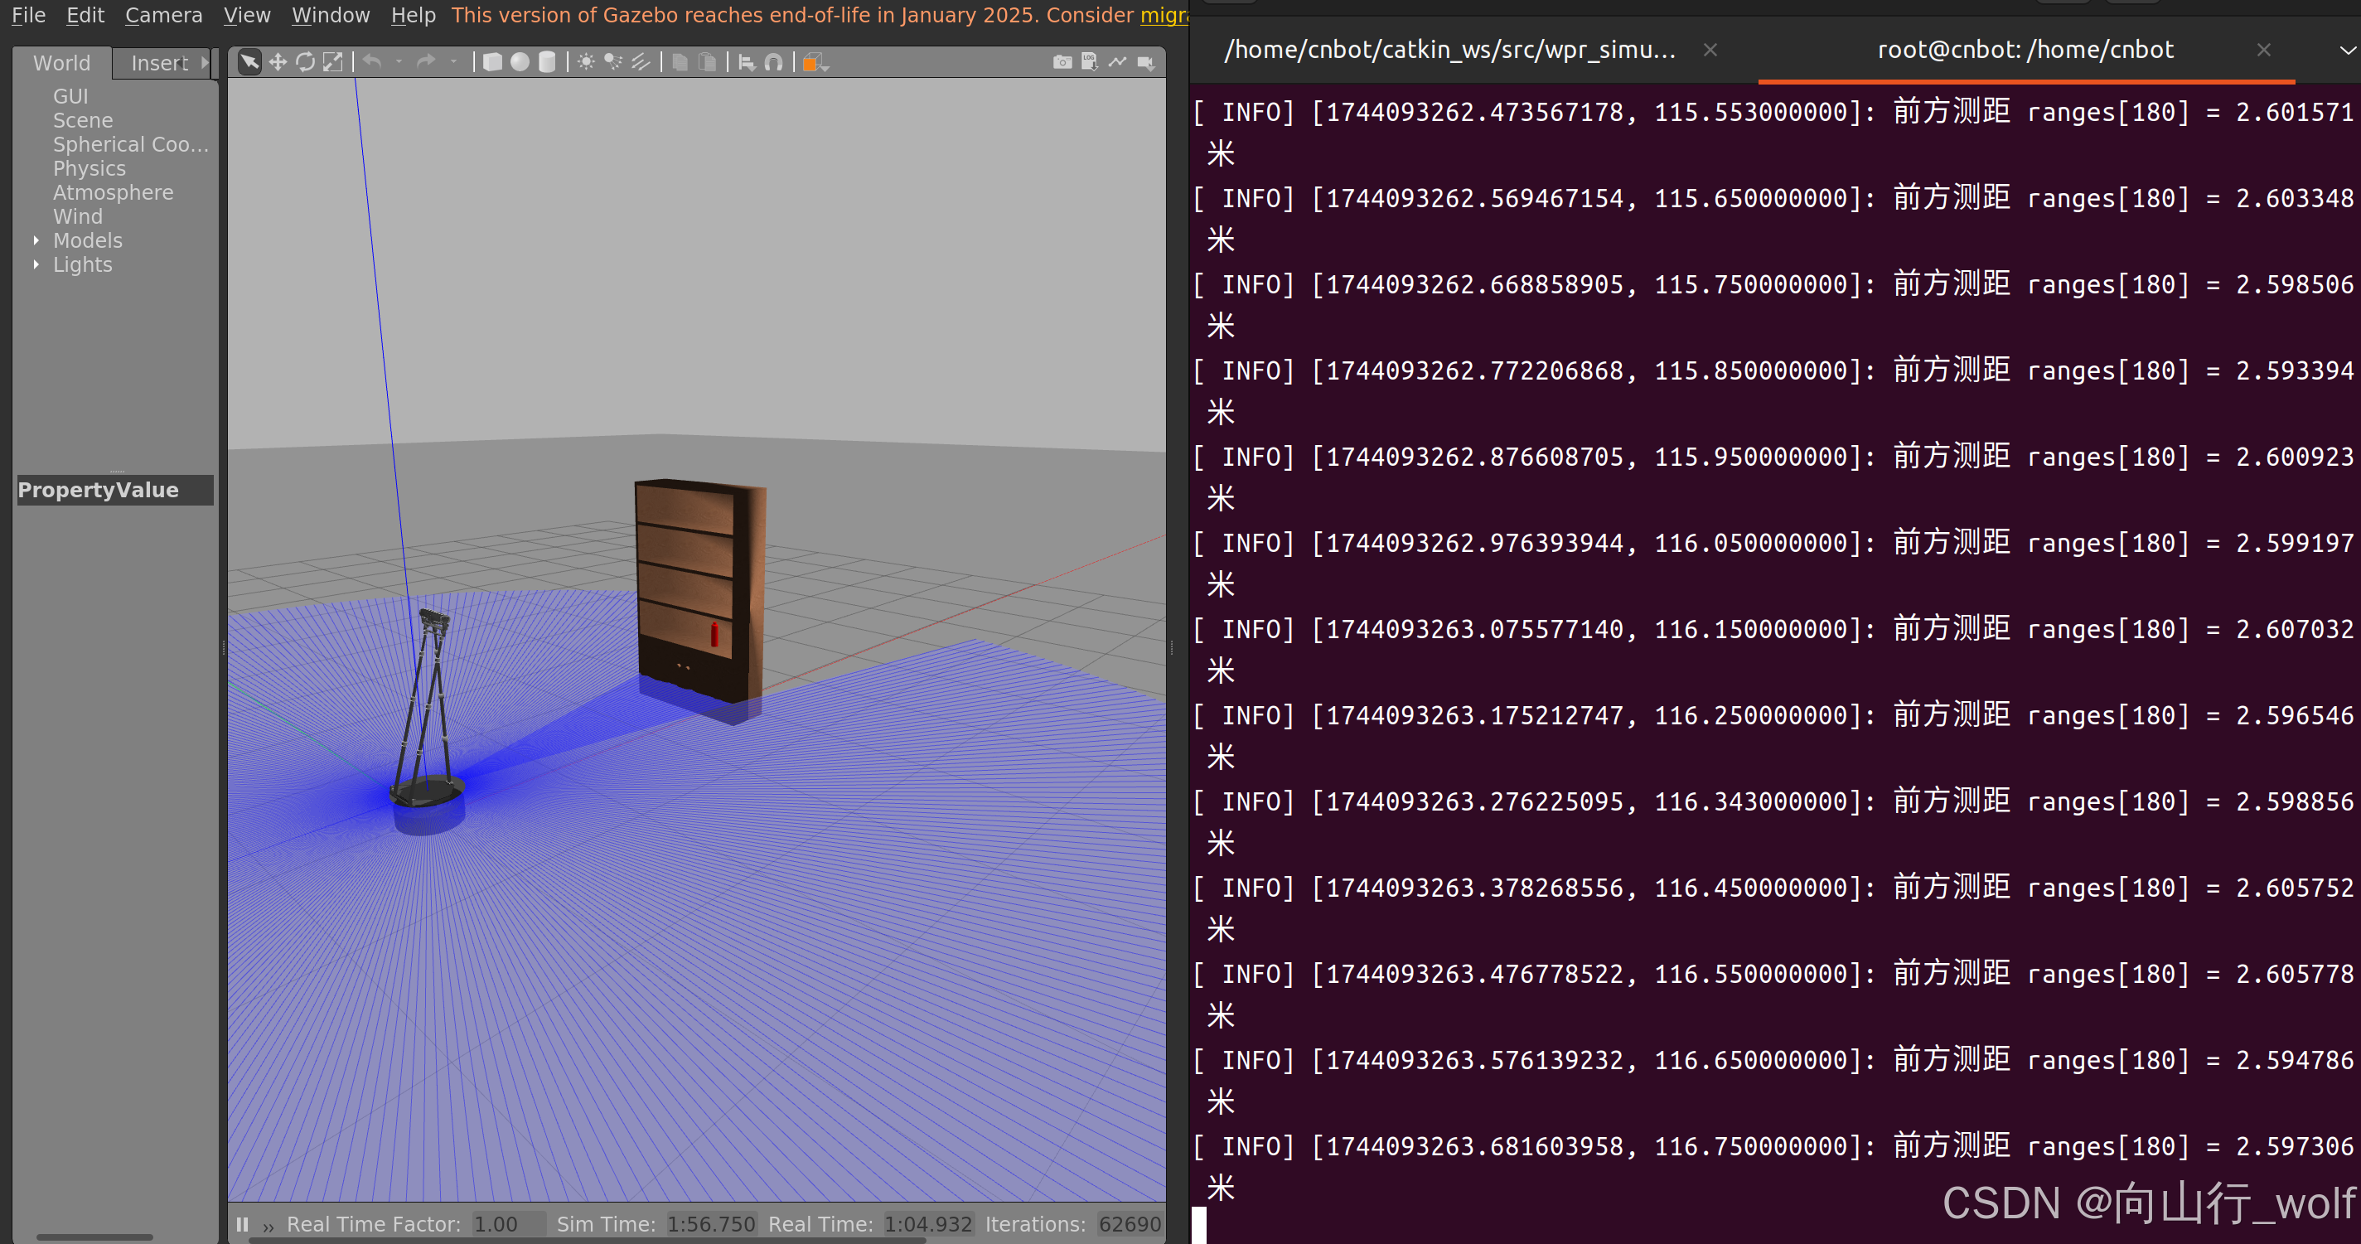Switch to root@cnbot terminal tab
Screen dimensions: 2361x1244
point(2025,50)
